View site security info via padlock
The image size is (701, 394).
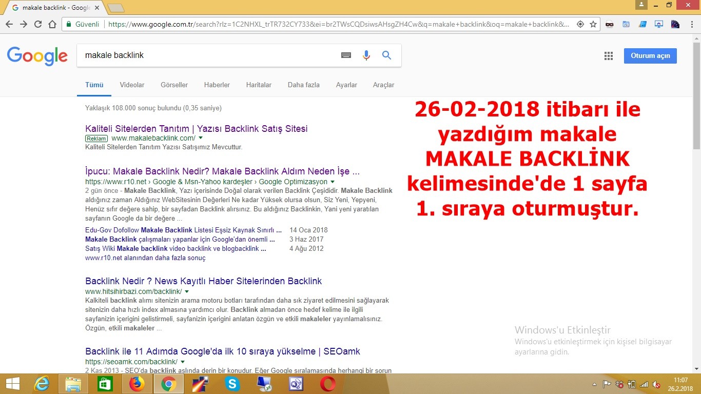[68, 24]
